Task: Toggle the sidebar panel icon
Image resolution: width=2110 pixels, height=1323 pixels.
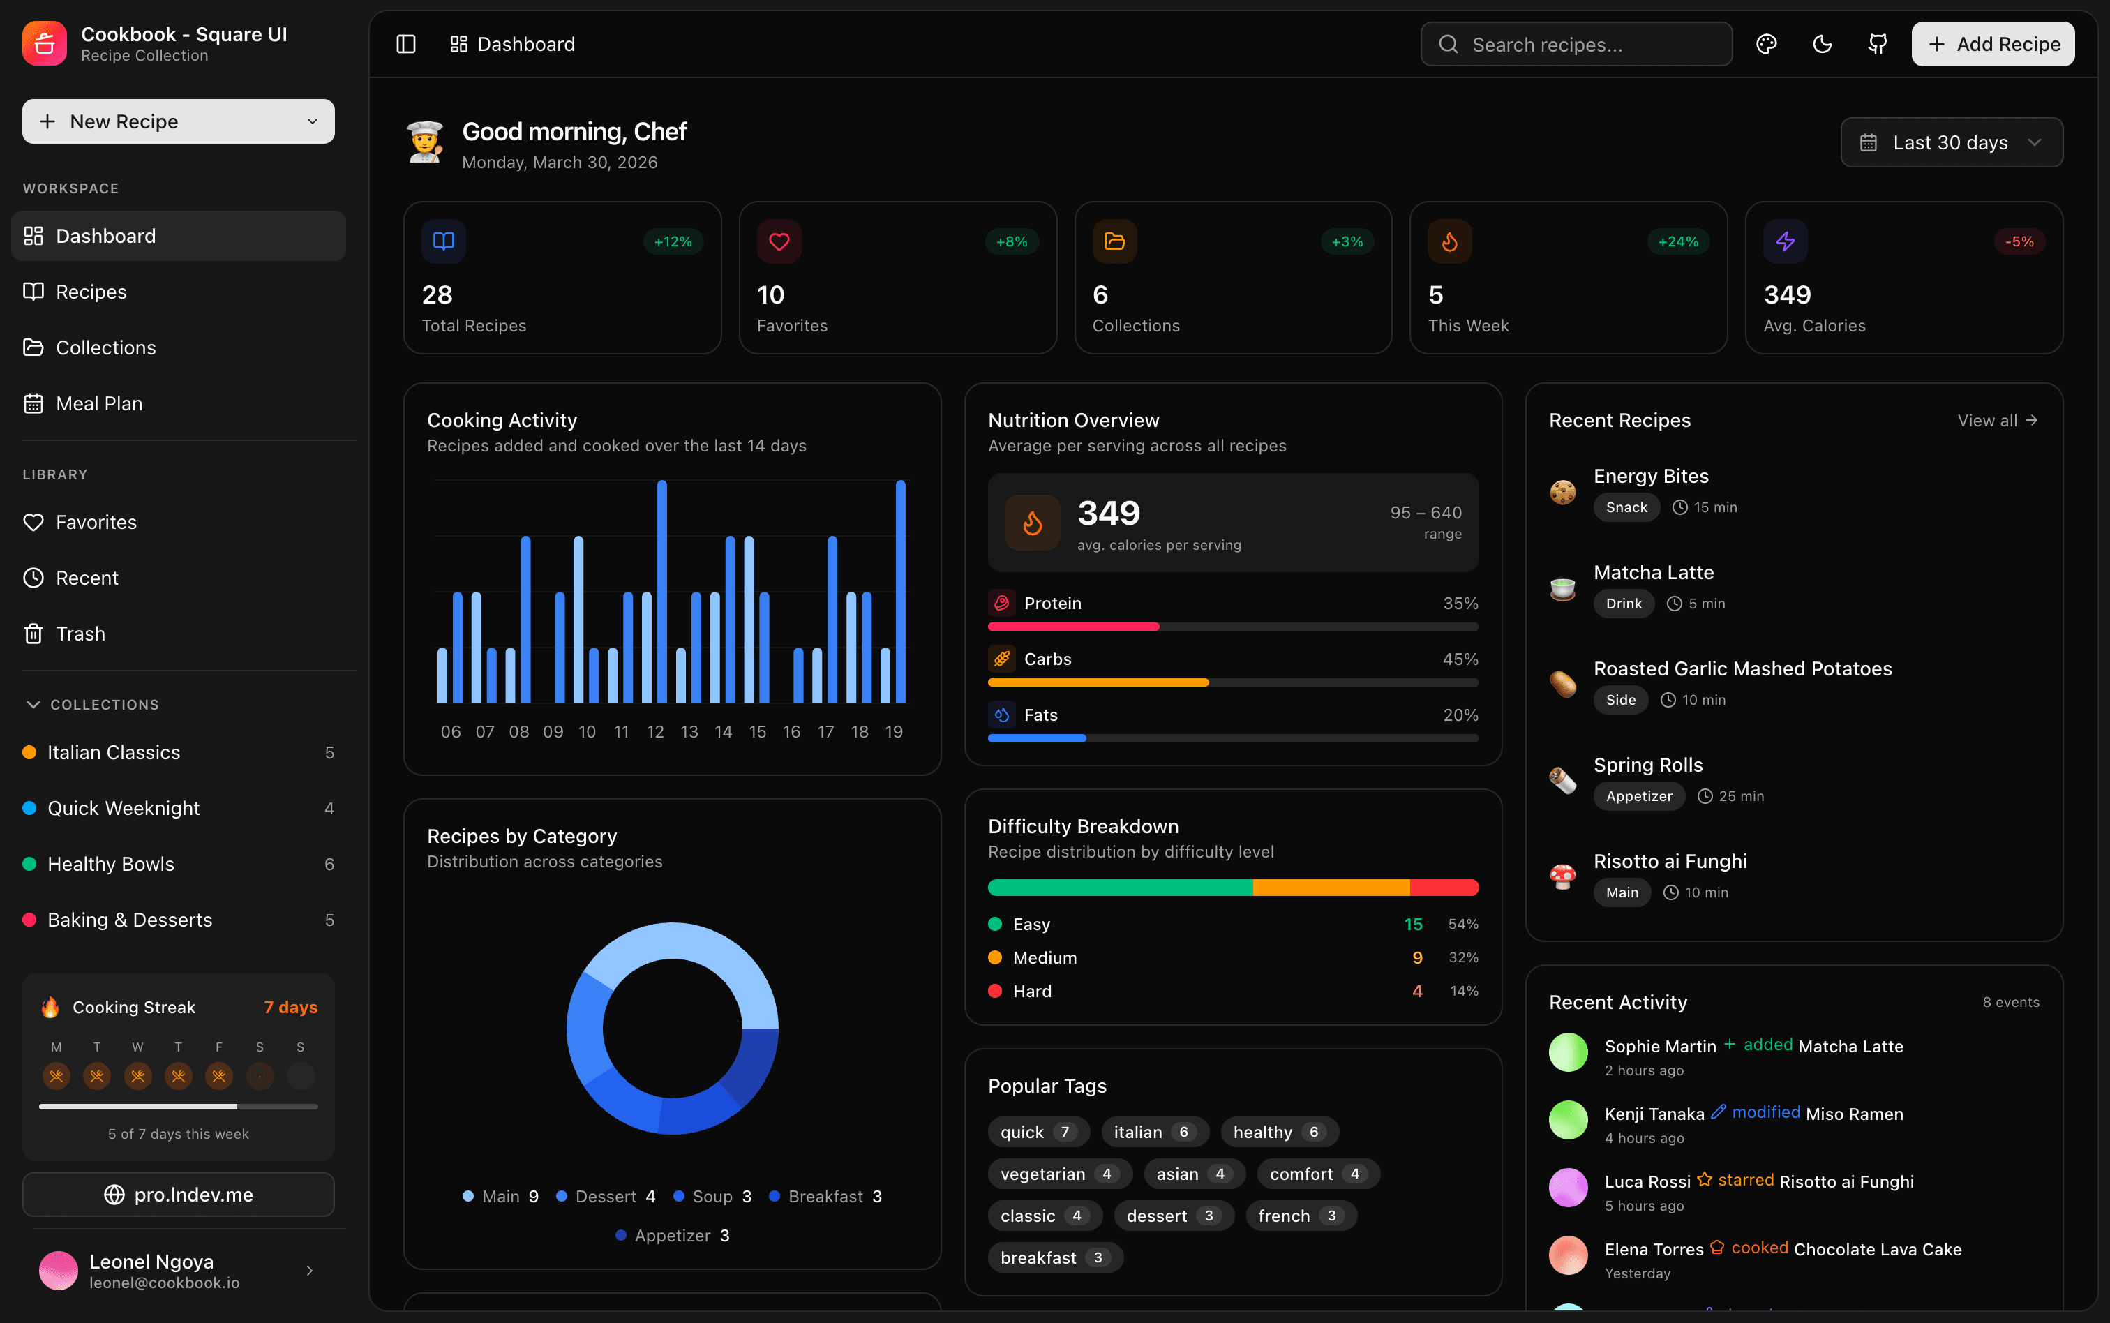Action: pyautogui.click(x=406, y=44)
